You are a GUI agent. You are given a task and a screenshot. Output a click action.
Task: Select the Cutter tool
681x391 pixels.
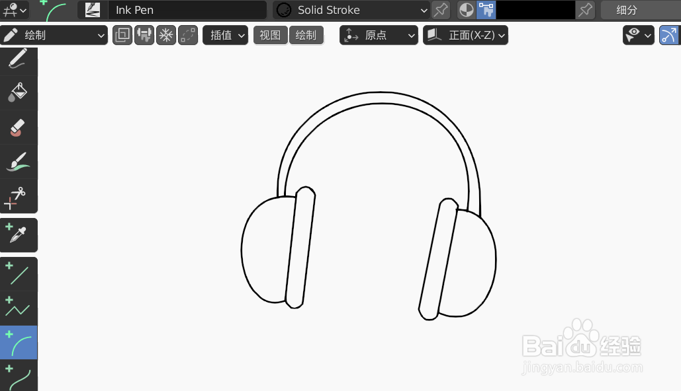point(19,196)
